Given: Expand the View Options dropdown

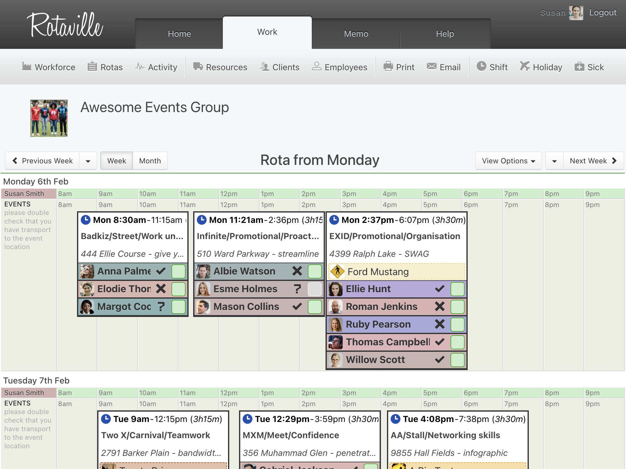Looking at the screenshot, I should point(508,161).
